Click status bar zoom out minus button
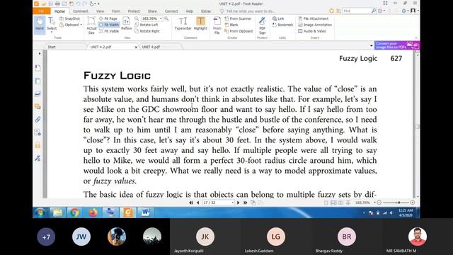The height and width of the screenshot is (255, 453). pyautogui.click(x=379, y=203)
